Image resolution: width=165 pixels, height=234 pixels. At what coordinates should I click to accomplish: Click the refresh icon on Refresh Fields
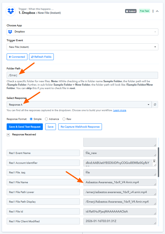coord(32,57)
